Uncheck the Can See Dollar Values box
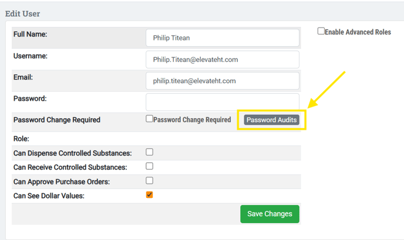 (150, 195)
